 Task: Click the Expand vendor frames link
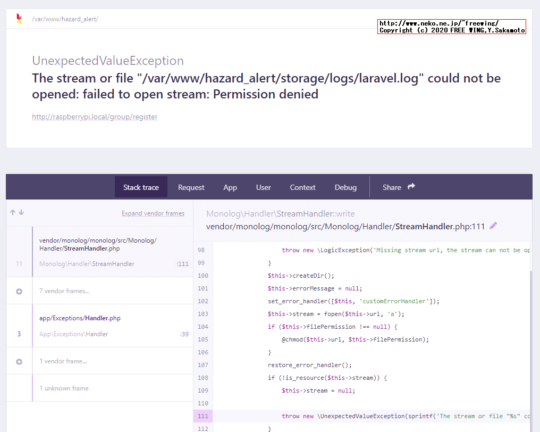(x=153, y=213)
